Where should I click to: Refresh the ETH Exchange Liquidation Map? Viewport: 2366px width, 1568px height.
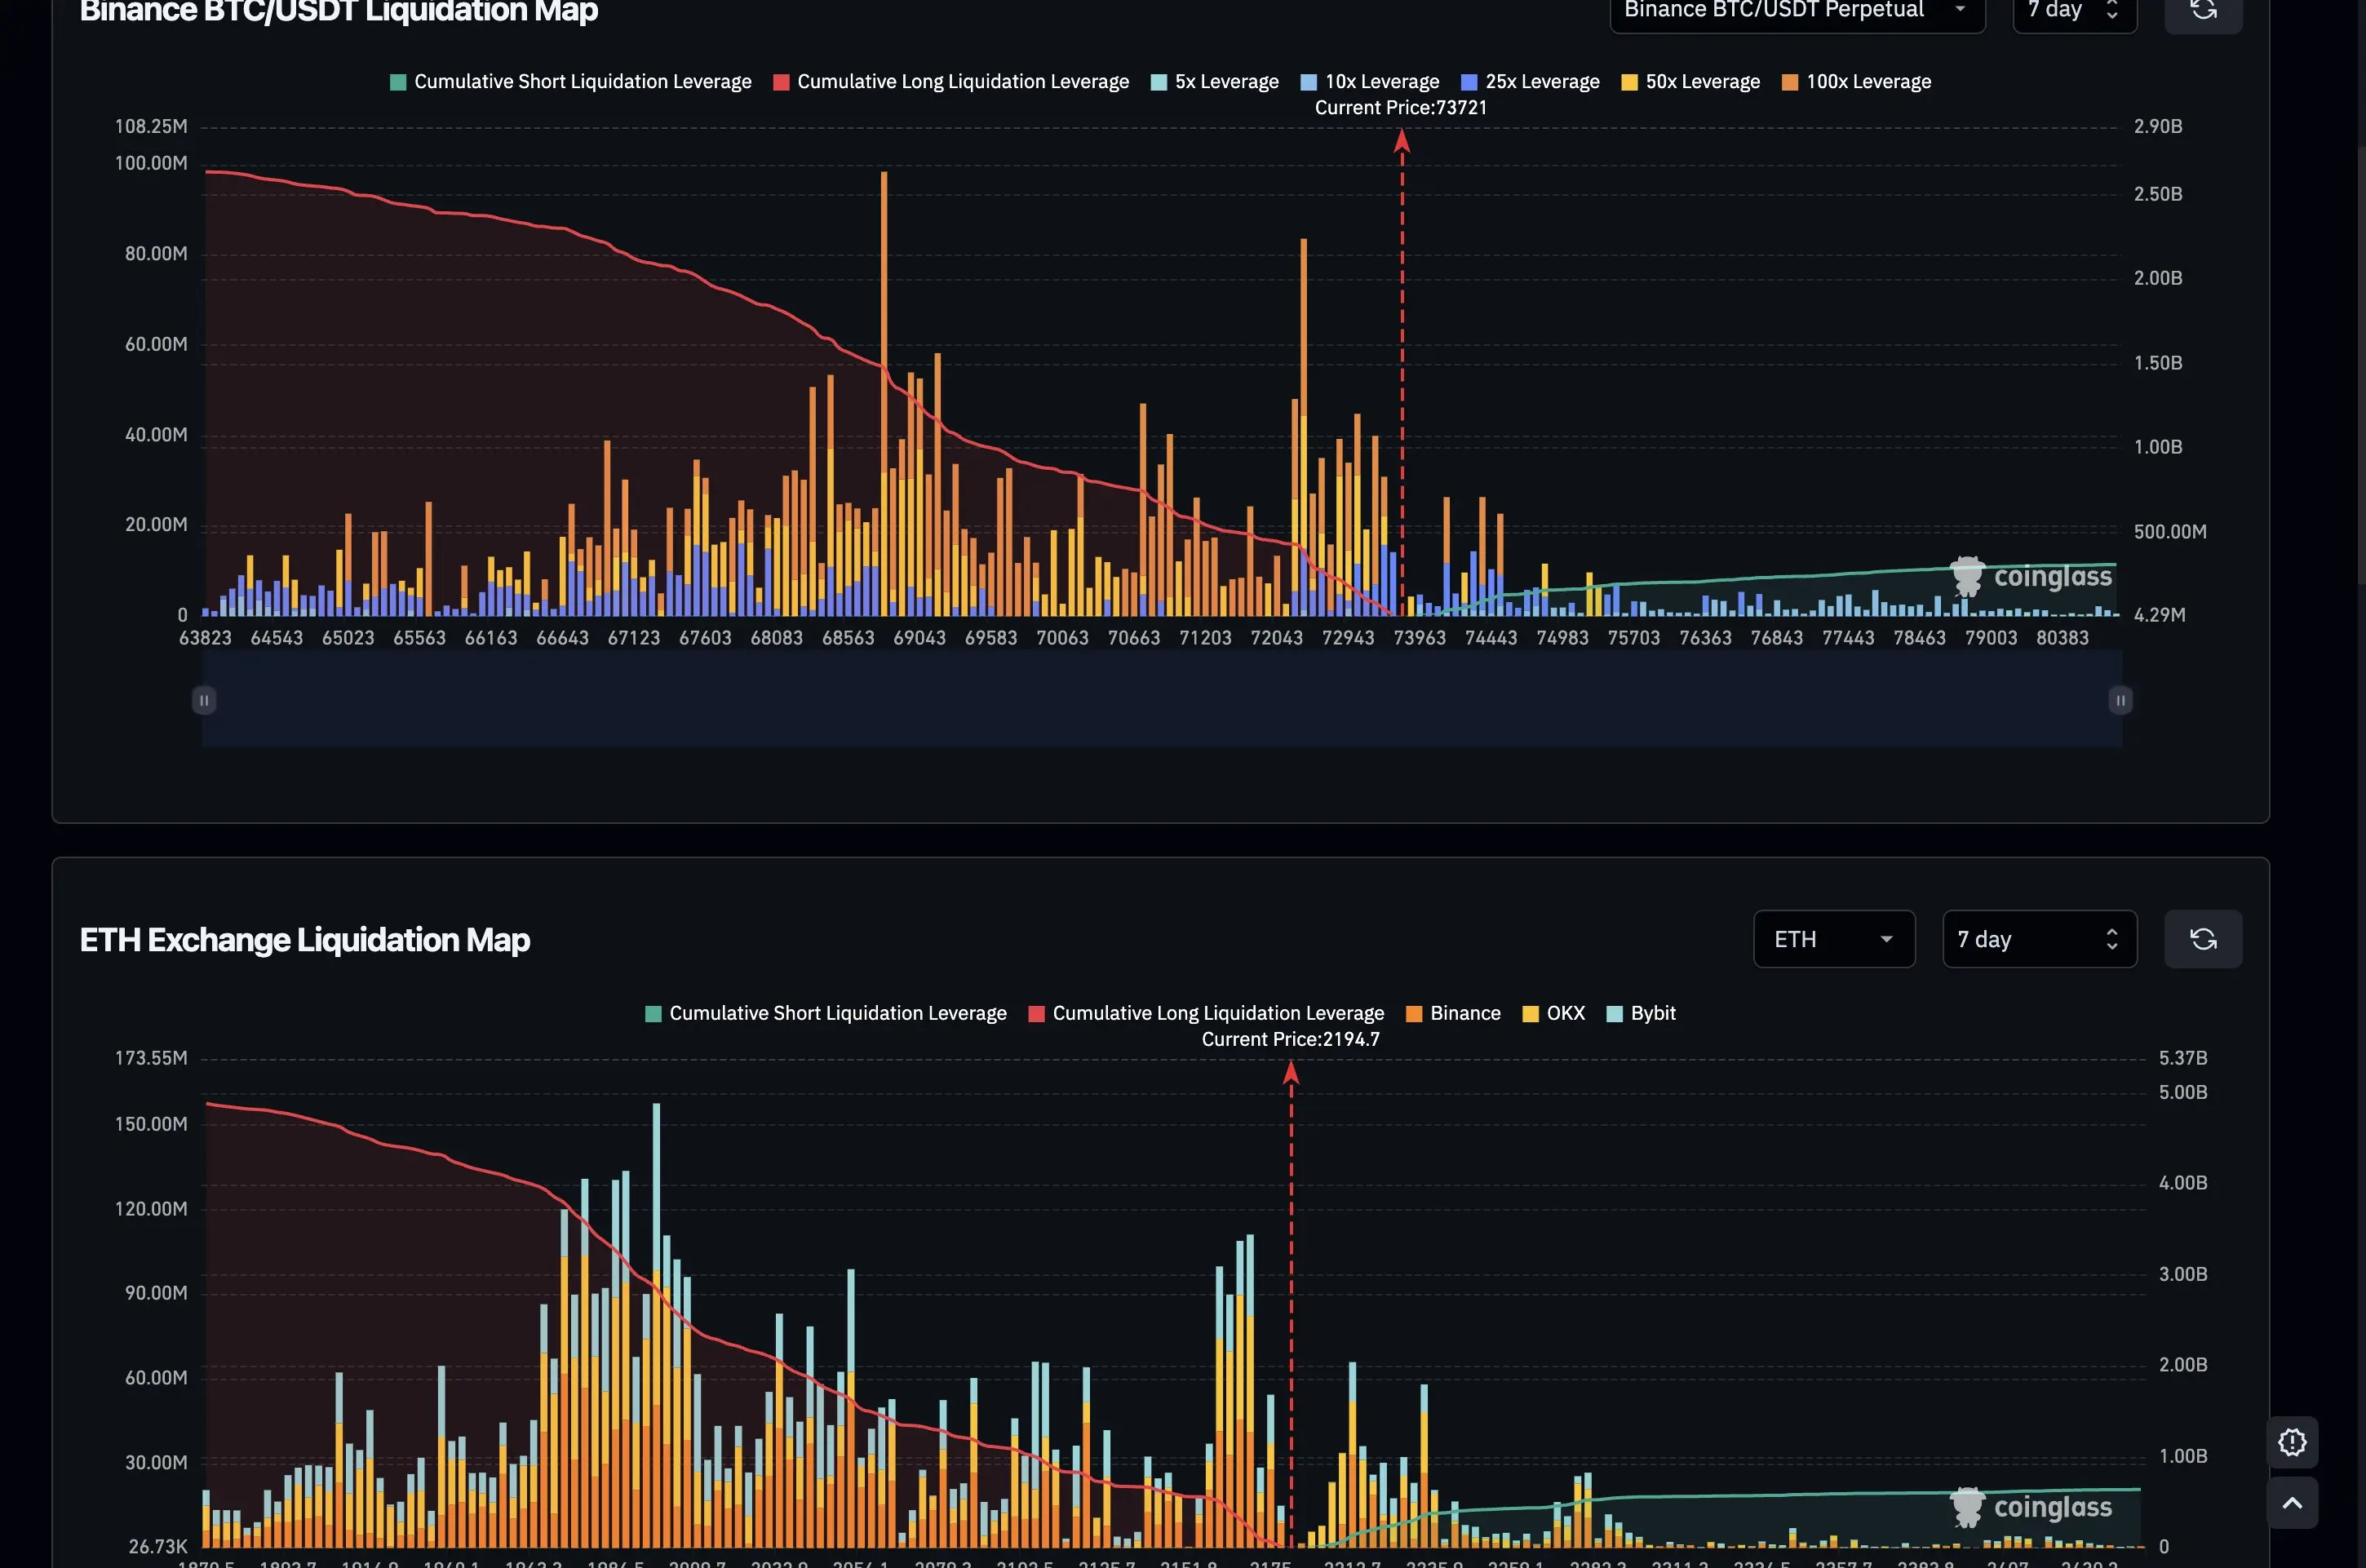(2202, 939)
